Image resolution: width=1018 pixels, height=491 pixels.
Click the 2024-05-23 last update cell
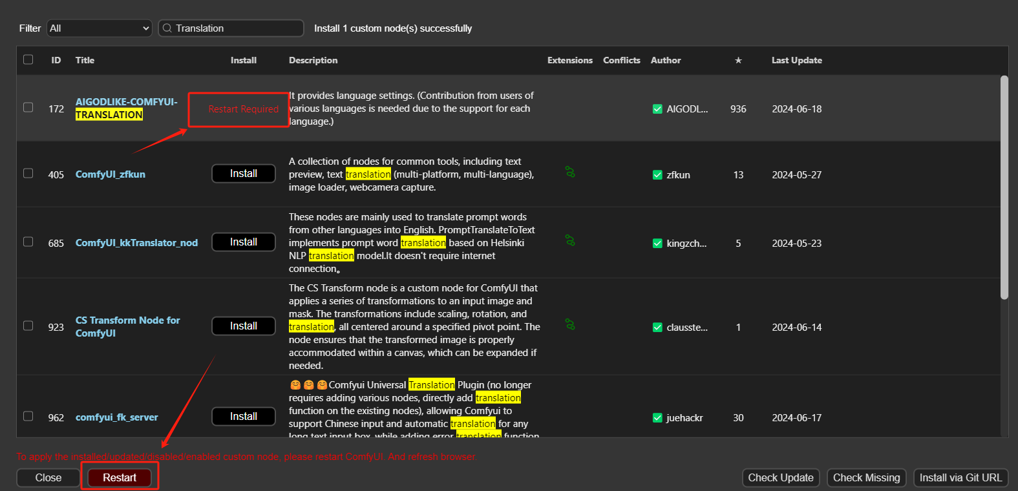(x=797, y=244)
